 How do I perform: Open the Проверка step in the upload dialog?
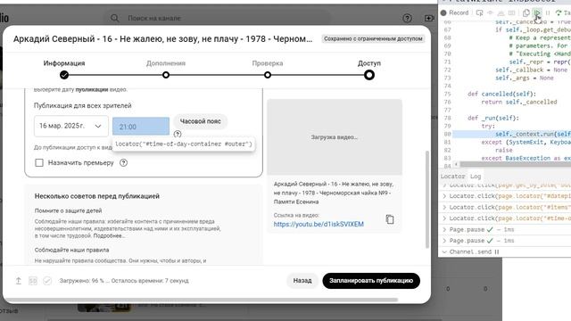tap(268, 70)
